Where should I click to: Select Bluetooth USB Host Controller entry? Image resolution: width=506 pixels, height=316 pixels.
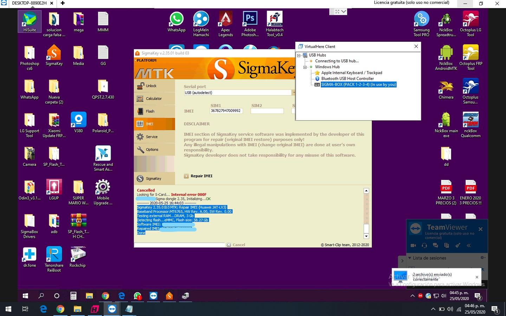(348, 79)
